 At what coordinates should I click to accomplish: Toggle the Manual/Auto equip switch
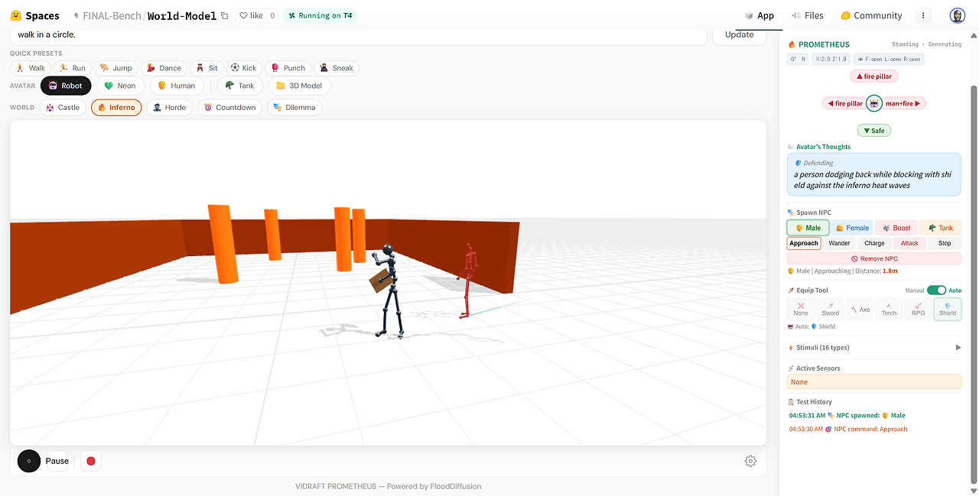click(x=936, y=290)
